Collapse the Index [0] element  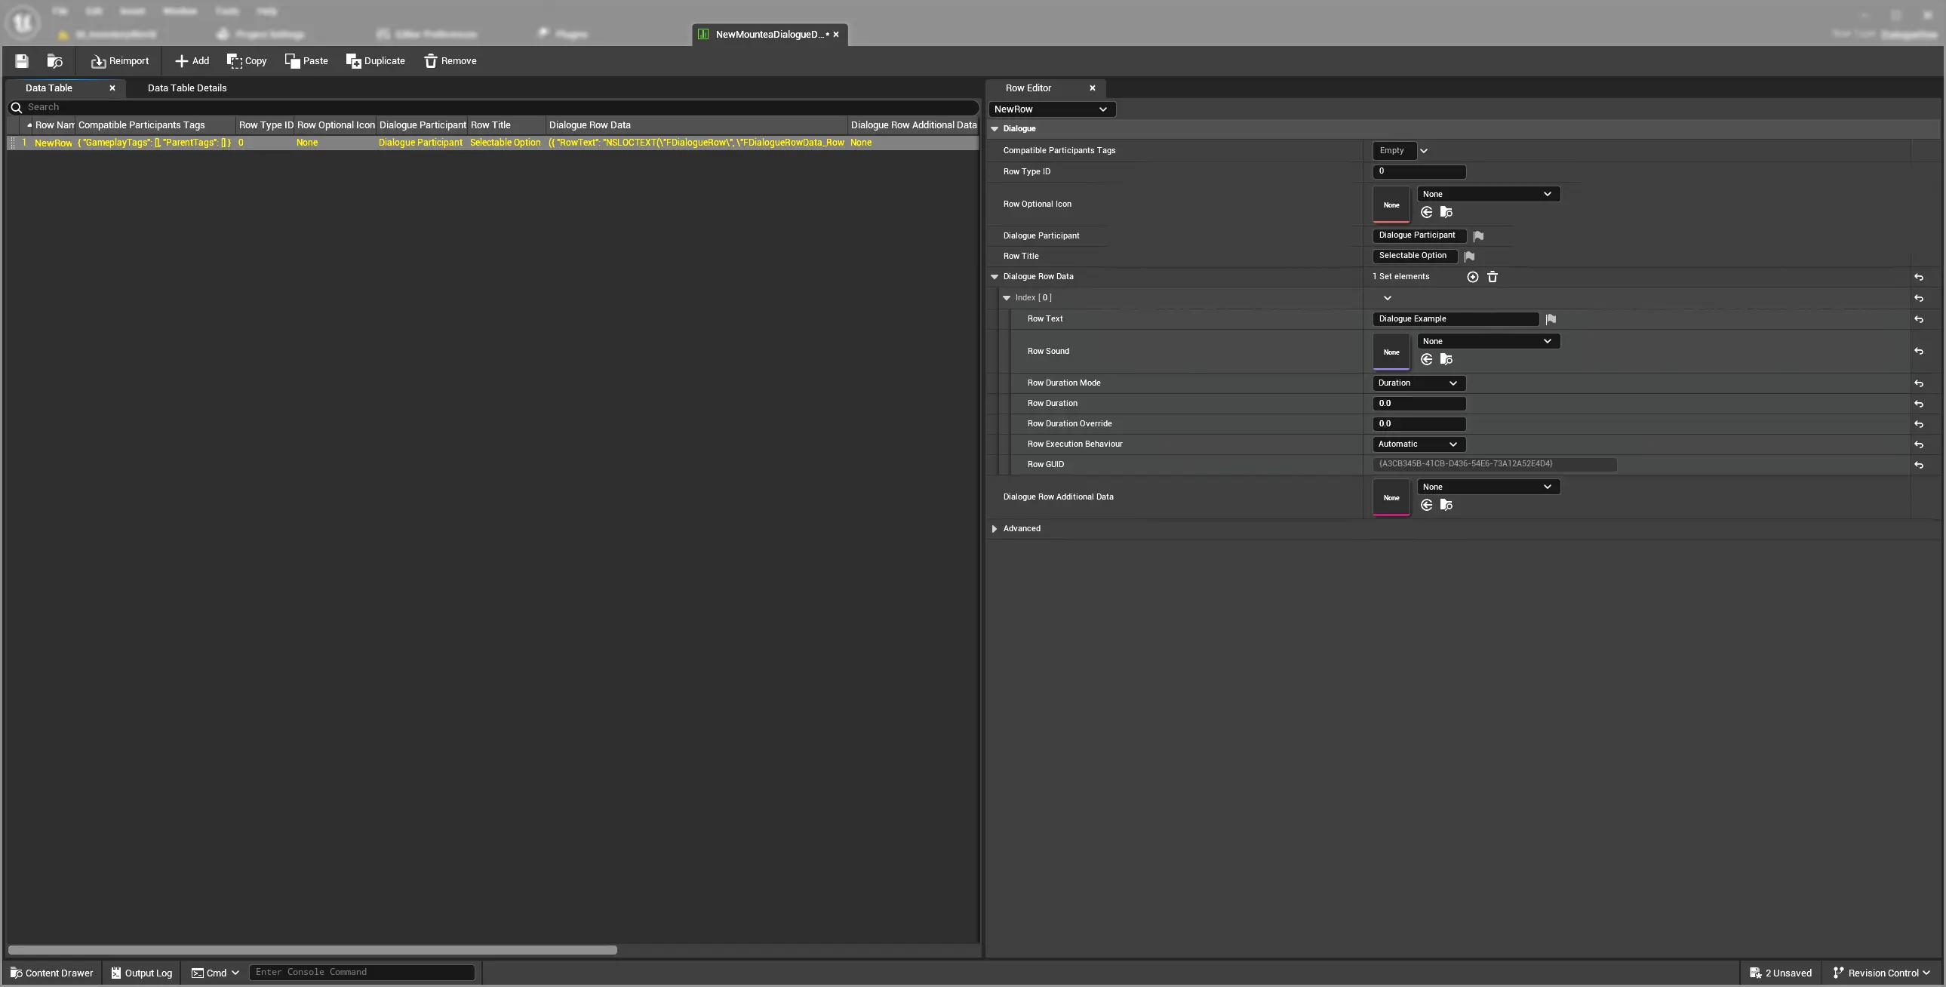[1007, 299]
